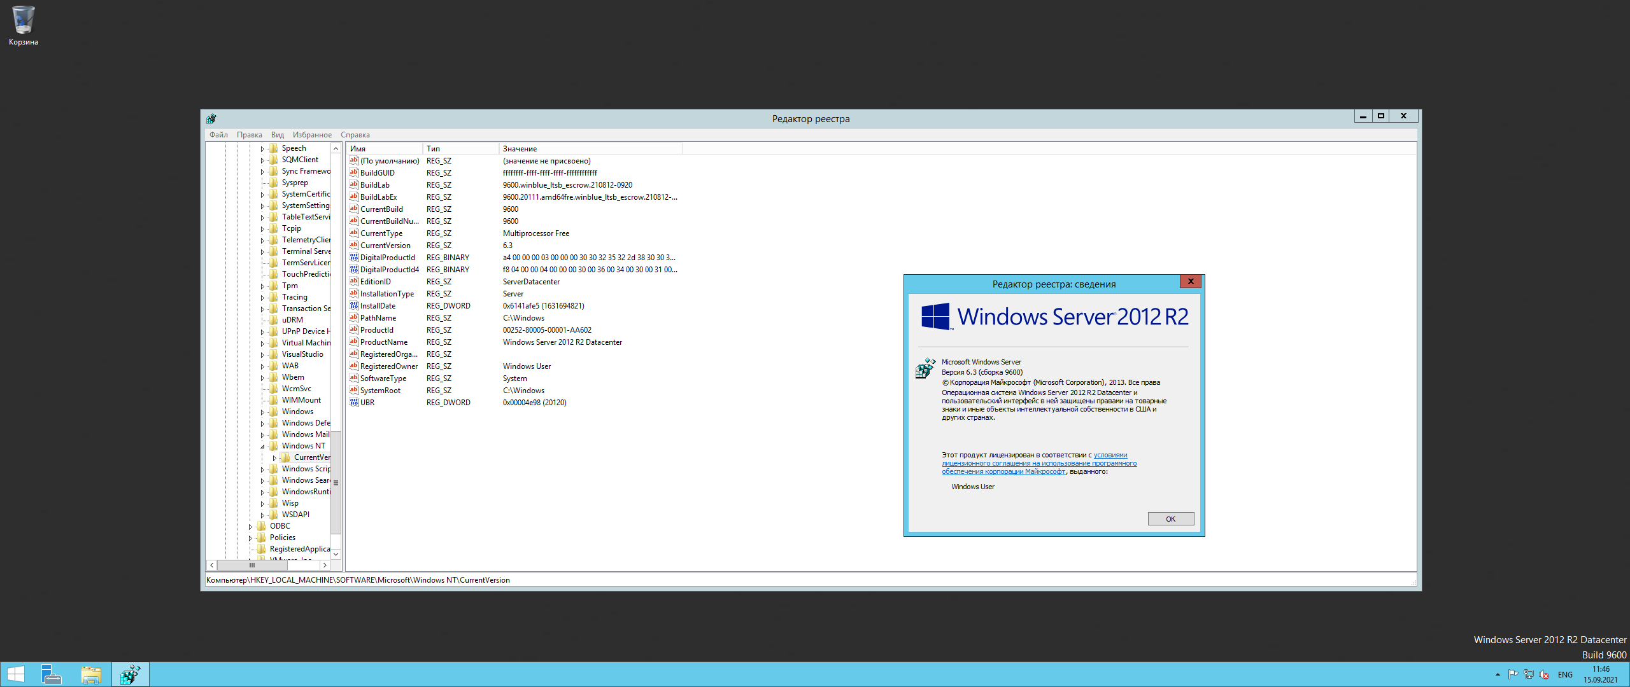Open File Explorer from the taskbar
Image resolution: width=1630 pixels, height=687 pixels.
tap(91, 674)
